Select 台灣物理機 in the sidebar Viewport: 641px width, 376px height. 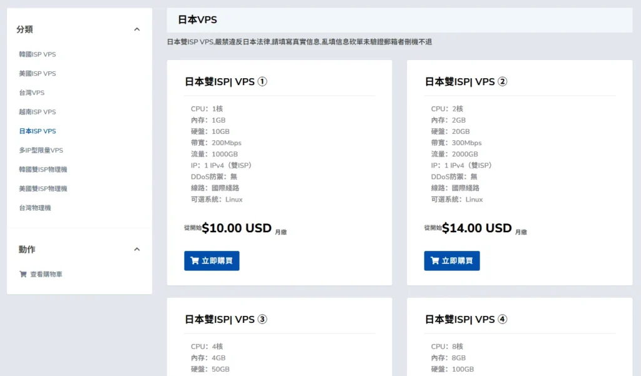35,208
